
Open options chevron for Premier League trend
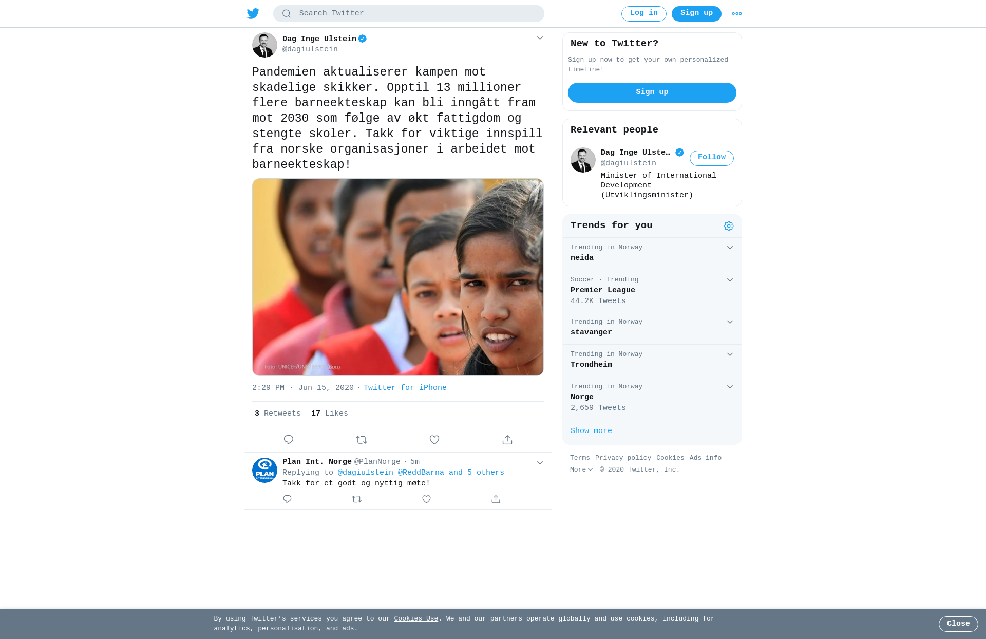(x=730, y=280)
